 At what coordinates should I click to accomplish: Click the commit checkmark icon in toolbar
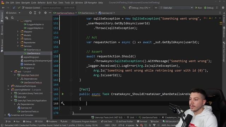pyautogui.click(x=19, y=8)
